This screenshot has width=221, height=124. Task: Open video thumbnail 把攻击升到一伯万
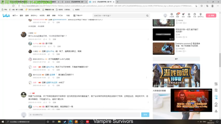[x=164, y=34]
